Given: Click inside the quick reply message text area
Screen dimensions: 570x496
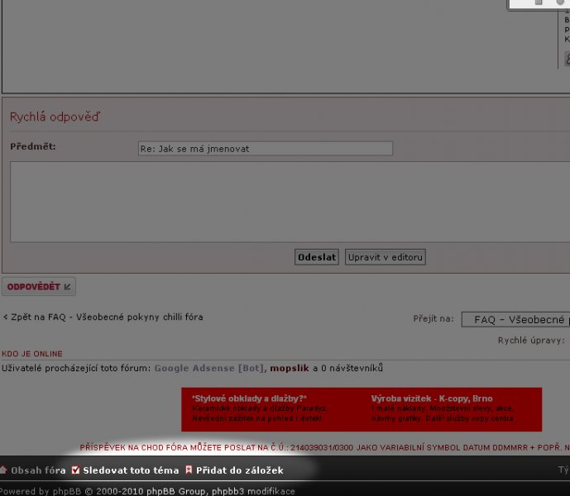Looking at the screenshot, I should (290, 201).
